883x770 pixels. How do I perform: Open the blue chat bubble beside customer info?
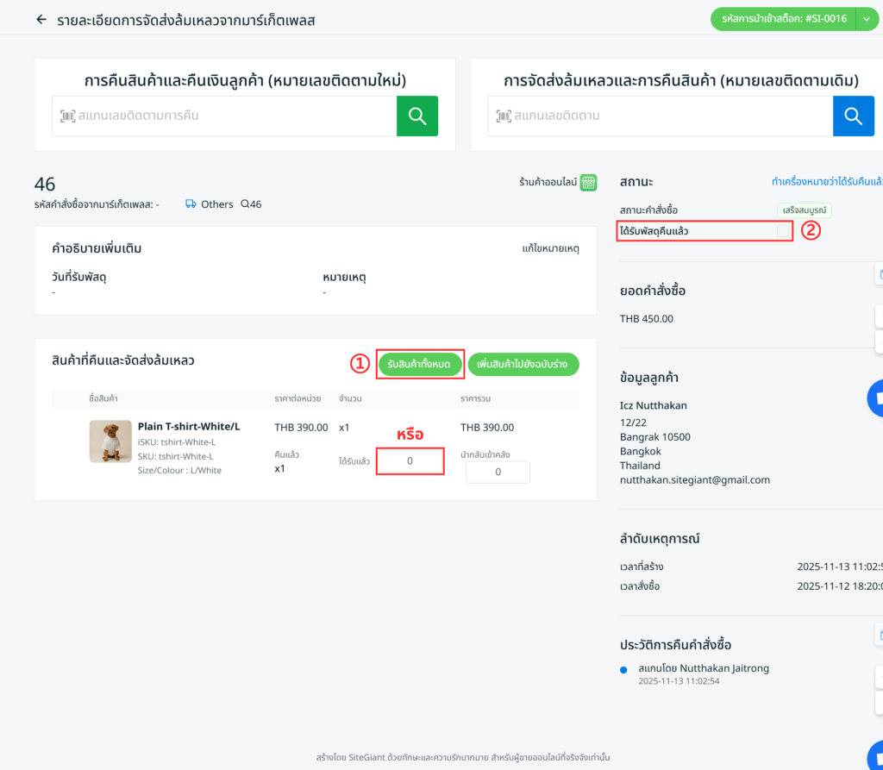click(875, 398)
